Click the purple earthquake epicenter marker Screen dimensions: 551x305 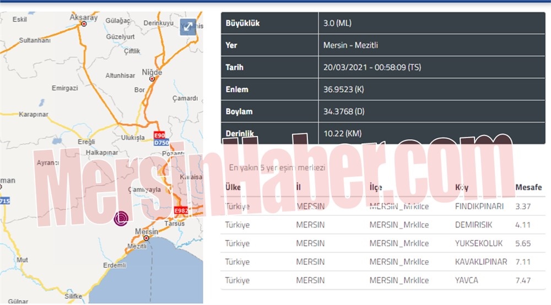[120, 219]
